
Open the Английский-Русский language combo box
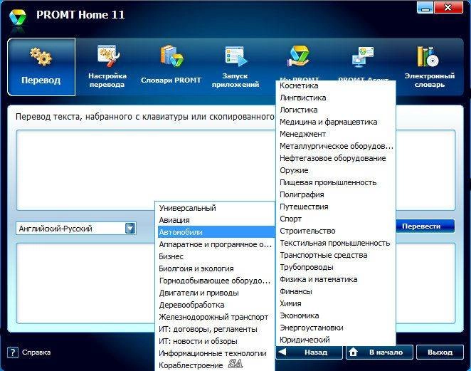(76, 229)
